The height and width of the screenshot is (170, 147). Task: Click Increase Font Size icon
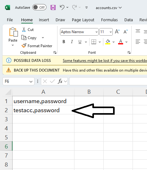[117, 32]
